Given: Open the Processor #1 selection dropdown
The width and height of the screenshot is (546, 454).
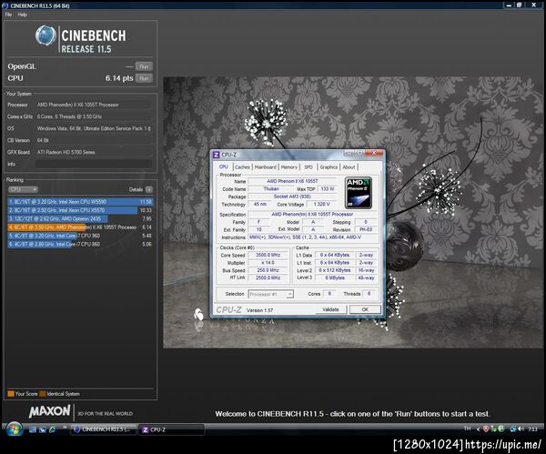Looking at the screenshot, I should 270,294.
